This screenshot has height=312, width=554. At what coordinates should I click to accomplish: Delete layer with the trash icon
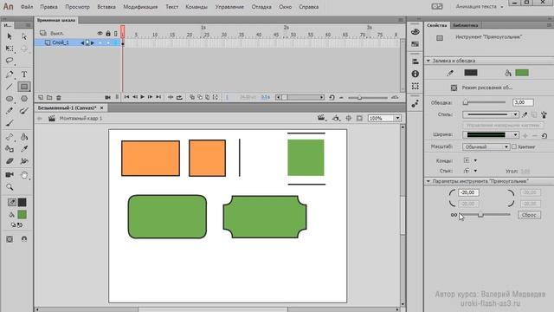tap(59, 97)
